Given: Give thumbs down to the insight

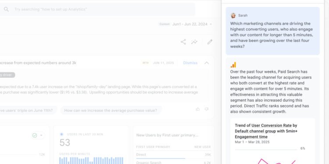Looking at the screenshot, I should [x=207, y=109].
